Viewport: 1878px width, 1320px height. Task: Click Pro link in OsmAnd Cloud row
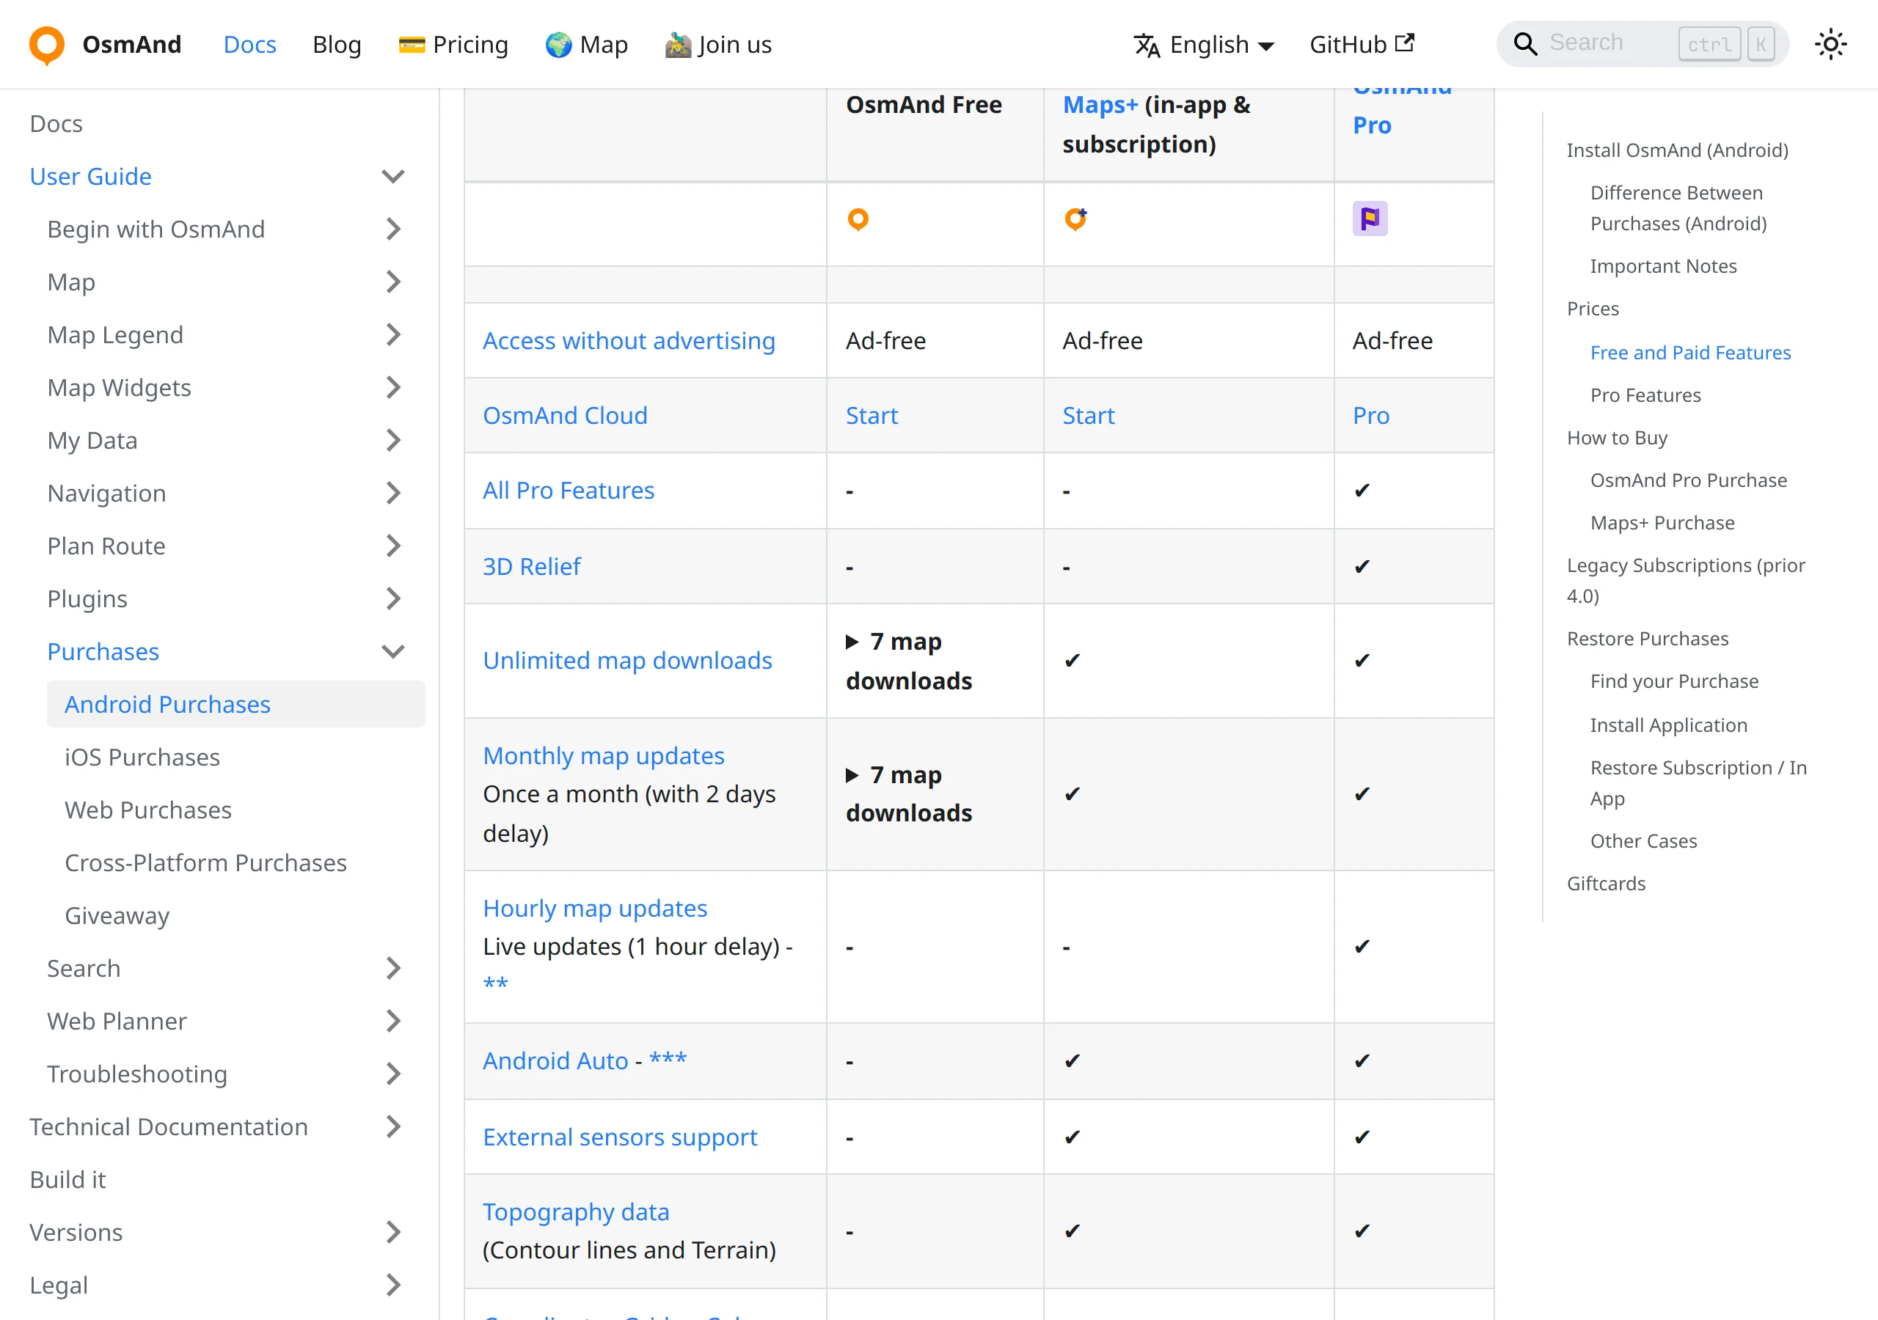tap(1371, 416)
